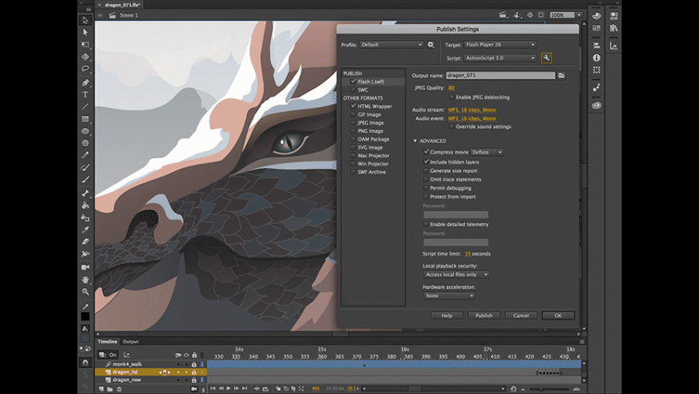Browse output file folder icon

562,75
